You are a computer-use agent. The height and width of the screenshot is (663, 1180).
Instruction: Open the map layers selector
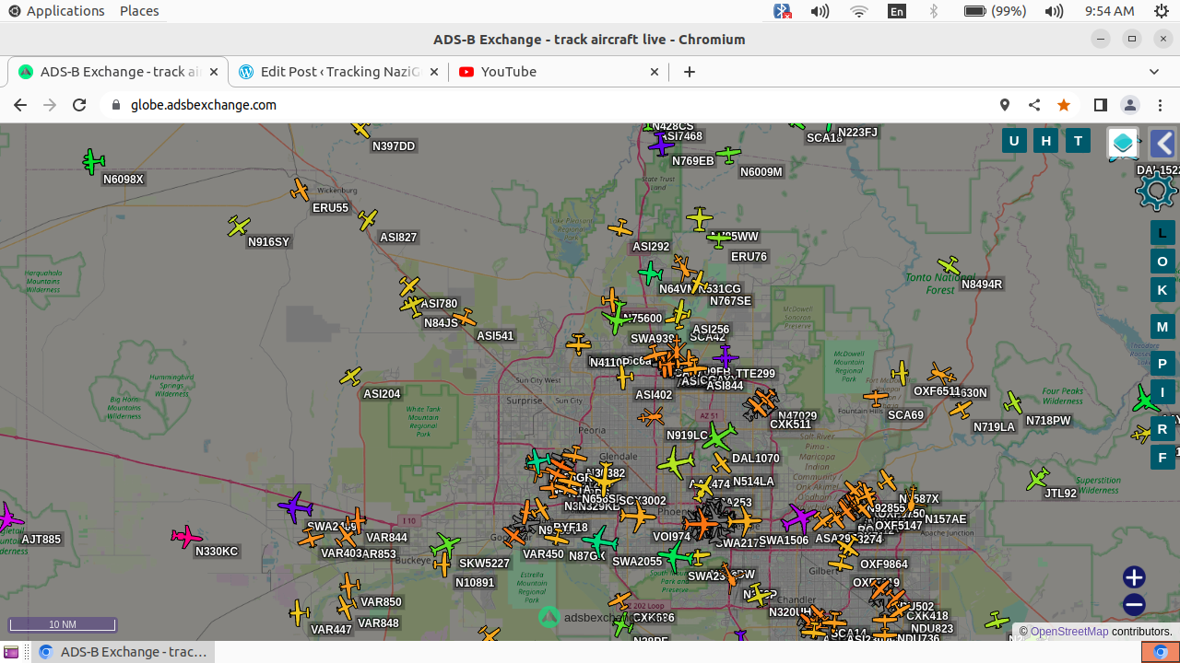click(x=1123, y=143)
